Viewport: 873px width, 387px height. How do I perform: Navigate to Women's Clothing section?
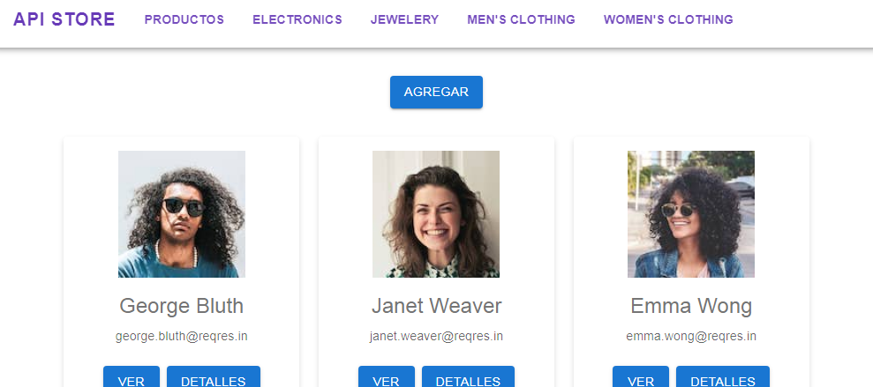(668, 19)
